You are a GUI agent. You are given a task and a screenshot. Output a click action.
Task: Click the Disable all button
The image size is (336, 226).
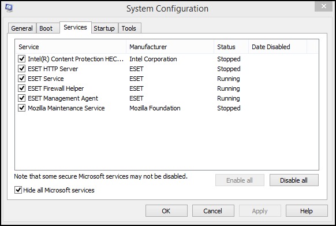pyautogui.click(x=294, y=180)
